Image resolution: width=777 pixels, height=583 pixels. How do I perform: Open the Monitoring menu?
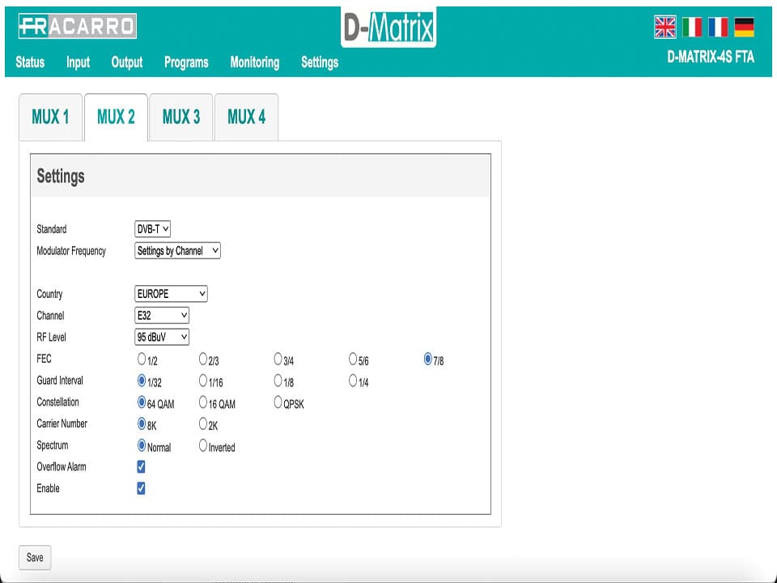(x=255, y=62)
